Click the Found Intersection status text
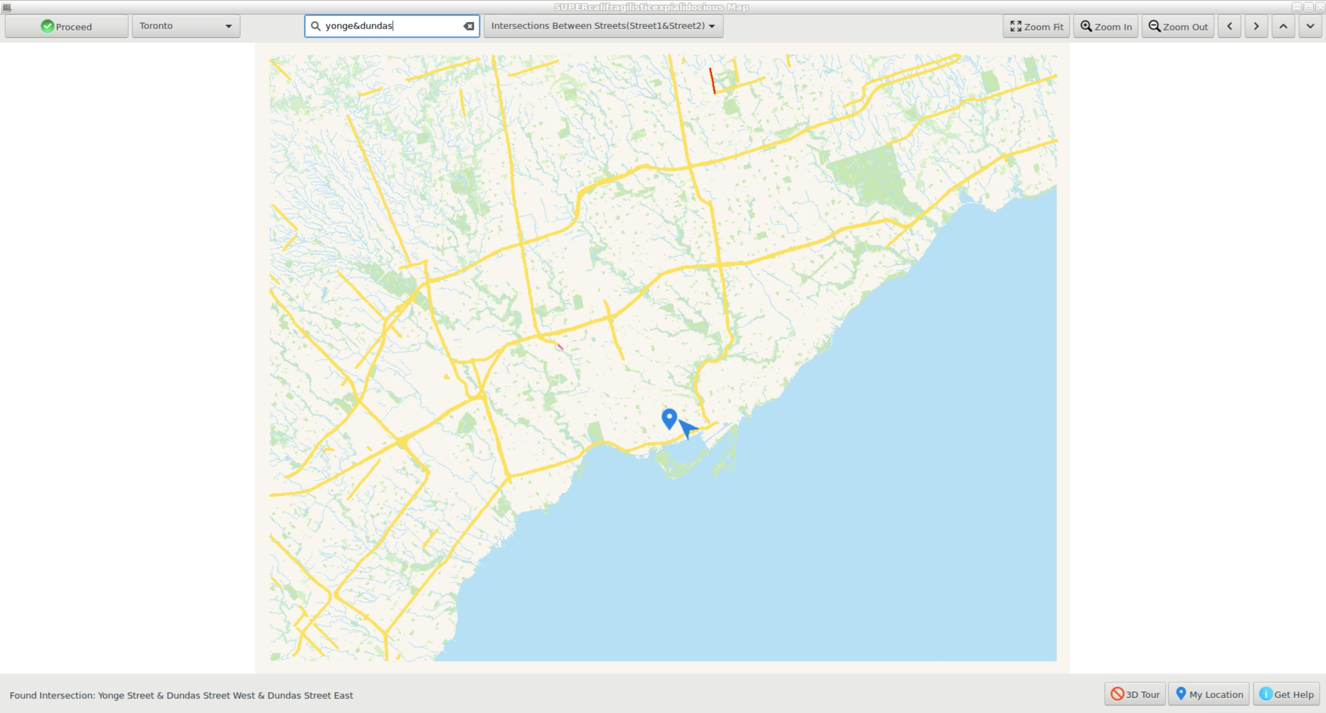Viewport: 1326px width, 713px height. [181, 695]
